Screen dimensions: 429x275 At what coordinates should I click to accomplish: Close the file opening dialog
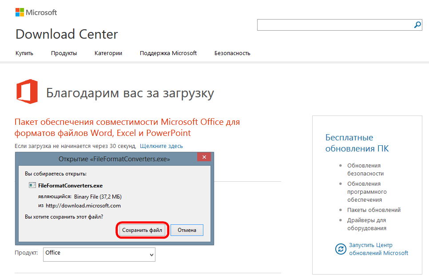point(204,157)
